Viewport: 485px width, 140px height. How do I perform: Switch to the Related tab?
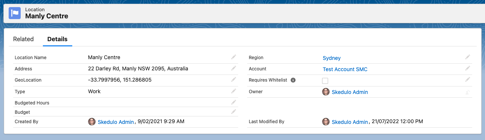tap(23, 39)
